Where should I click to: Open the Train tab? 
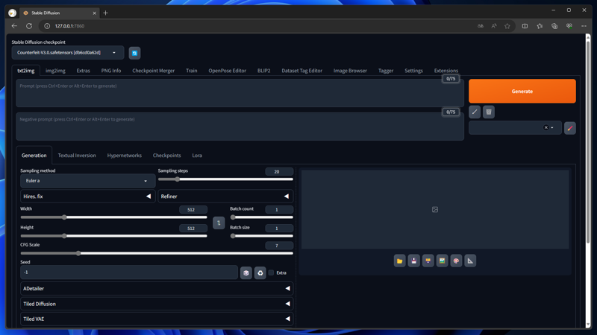coord(192,71)
